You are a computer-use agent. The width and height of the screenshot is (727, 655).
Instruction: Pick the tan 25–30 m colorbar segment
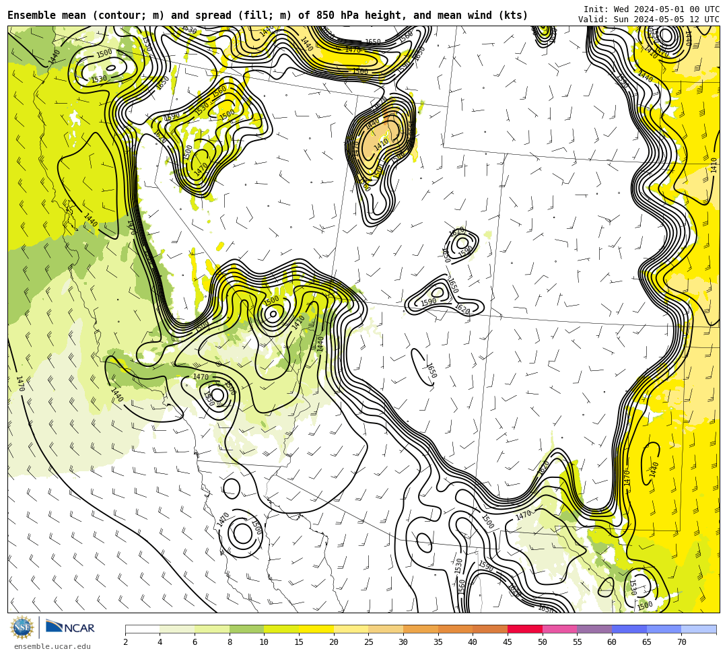386,629
